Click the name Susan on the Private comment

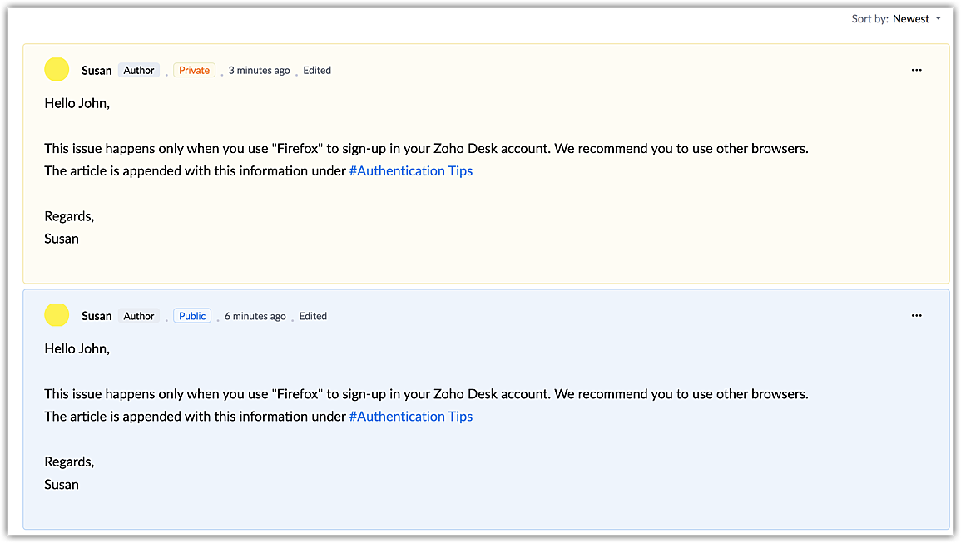97,71
